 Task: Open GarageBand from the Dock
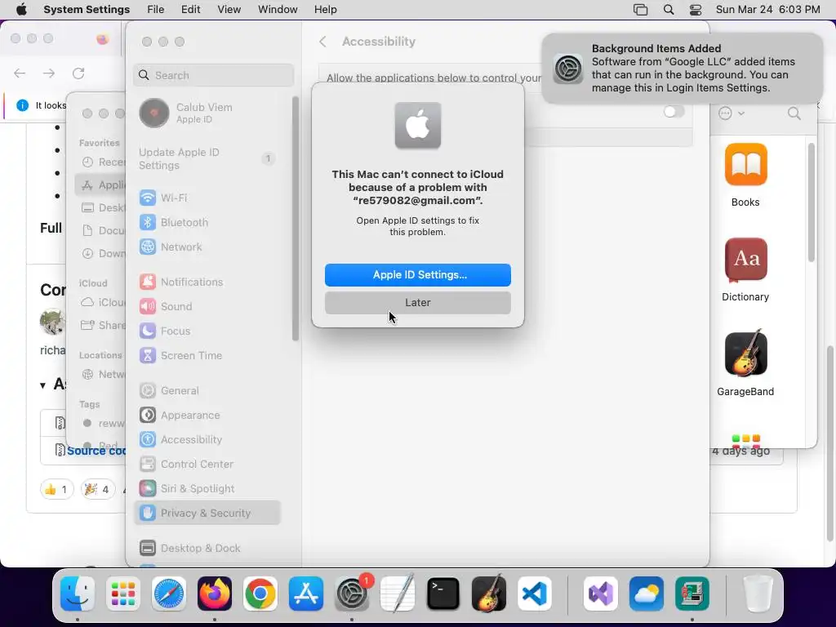click(489, 594)
